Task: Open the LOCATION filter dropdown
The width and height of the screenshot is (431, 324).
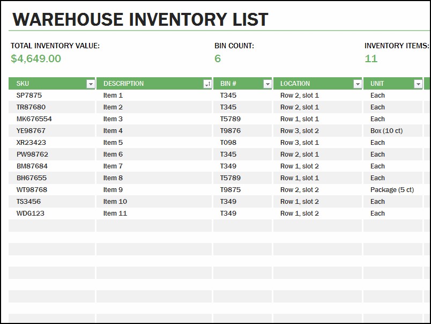Action: [x=358, y=83]
